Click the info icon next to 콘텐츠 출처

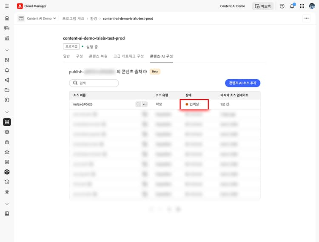145,72
